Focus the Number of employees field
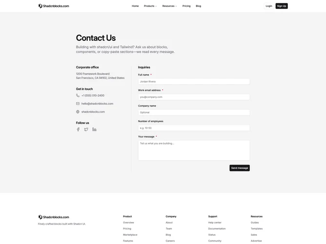The width and height of the screenshot is (326, 244). click(194, 128)
